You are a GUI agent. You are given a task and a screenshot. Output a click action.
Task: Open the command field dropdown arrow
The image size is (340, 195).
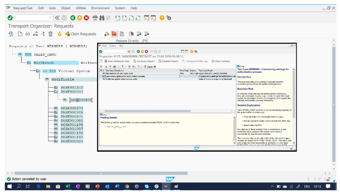50,18
